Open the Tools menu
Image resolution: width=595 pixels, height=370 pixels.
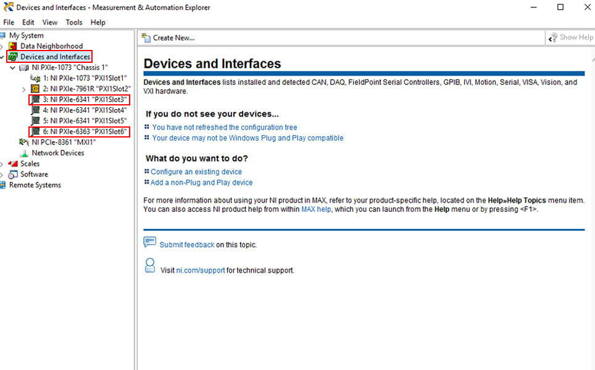[x=74, y=22]
